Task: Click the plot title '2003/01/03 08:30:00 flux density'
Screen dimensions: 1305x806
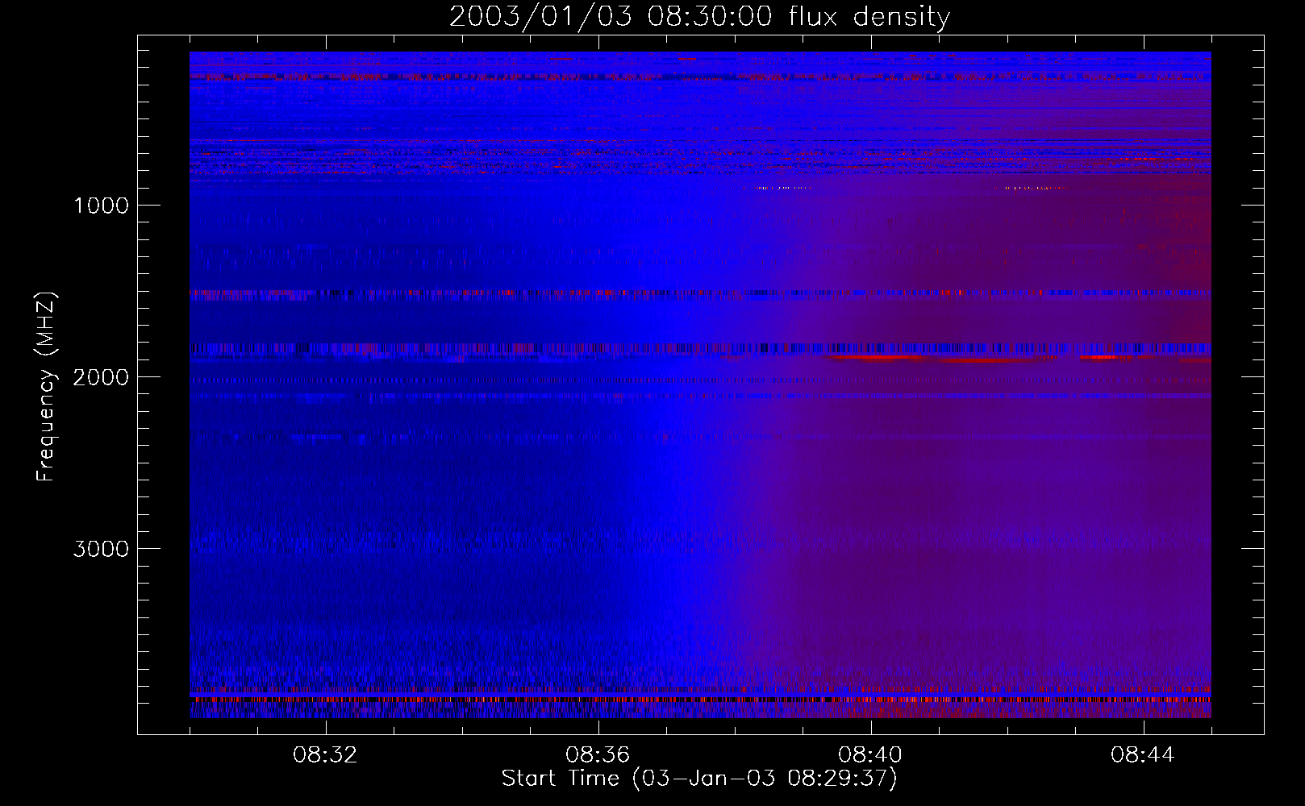Action: point(699,16)
